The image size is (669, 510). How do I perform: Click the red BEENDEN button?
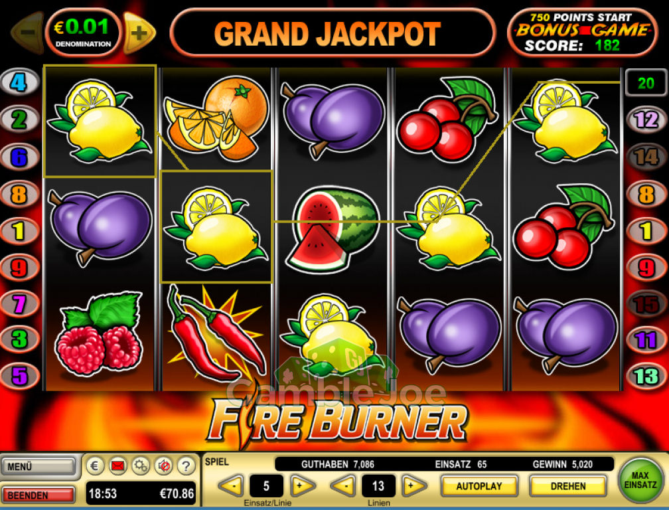(x=38, y=495)
